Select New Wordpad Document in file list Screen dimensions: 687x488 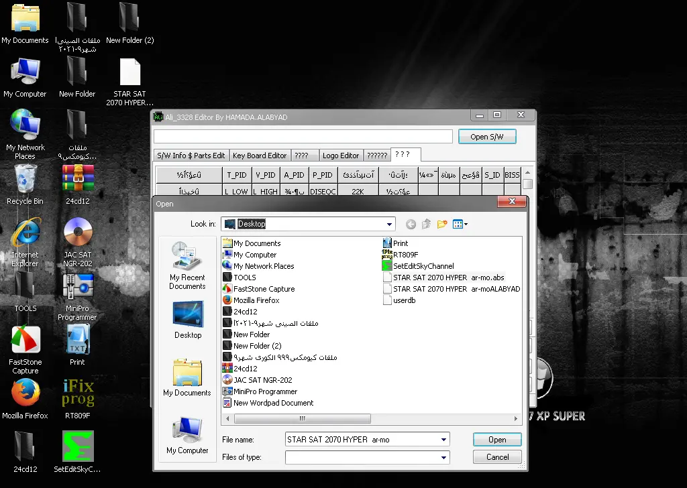point(268,403)
